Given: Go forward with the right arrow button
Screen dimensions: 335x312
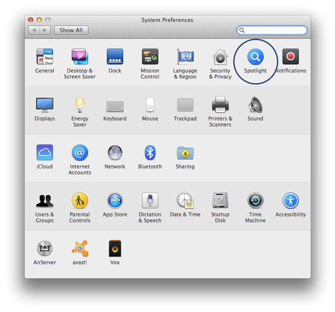Looking at the screenshot, I should (45, 30).
